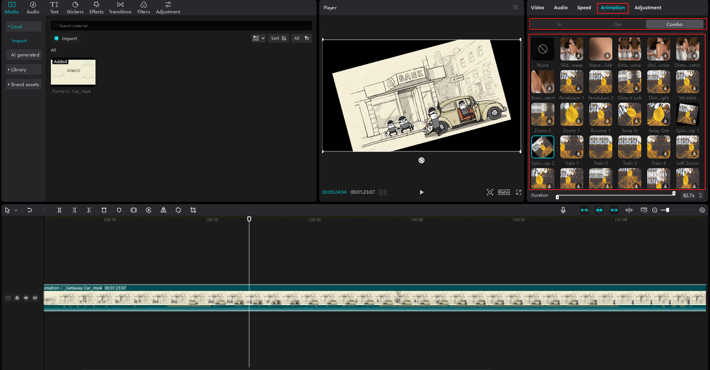The image size is (710, 370).
Task: Click the Delete left trim icon
Action: tap(74, 210)
